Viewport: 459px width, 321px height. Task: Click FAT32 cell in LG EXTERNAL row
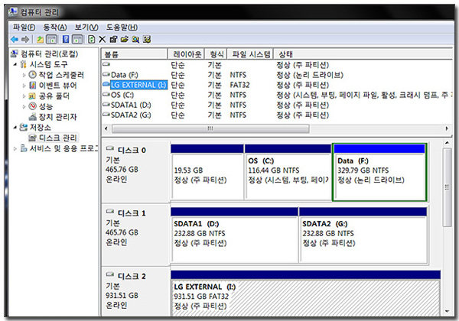click(x=239, y=85)
